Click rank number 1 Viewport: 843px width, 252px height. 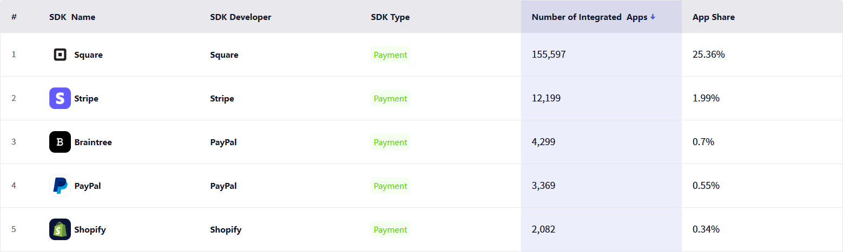tap(14, 55)
